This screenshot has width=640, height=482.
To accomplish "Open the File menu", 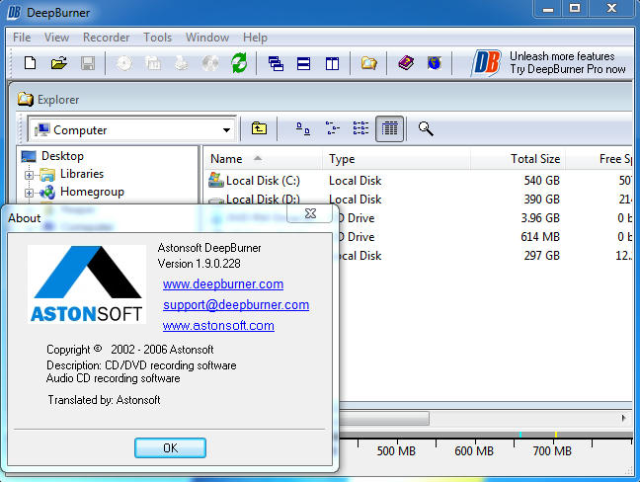I will (22, 38).
